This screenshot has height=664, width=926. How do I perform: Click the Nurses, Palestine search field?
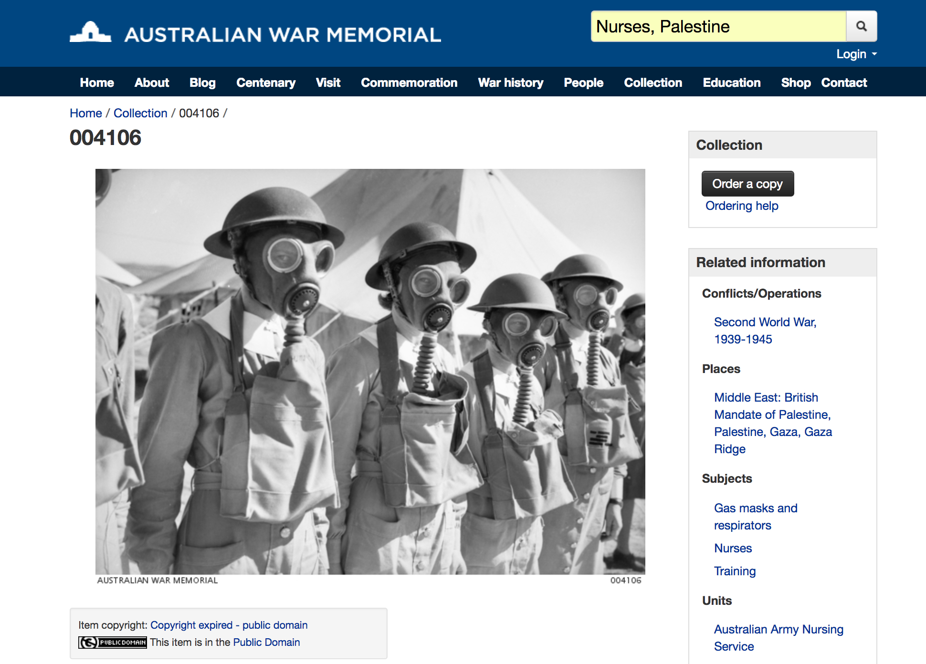coord(719,26)
